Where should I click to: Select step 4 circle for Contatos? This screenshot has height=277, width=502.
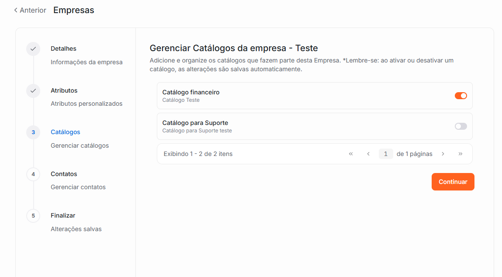pyautogui.click(x=33, y=174)
